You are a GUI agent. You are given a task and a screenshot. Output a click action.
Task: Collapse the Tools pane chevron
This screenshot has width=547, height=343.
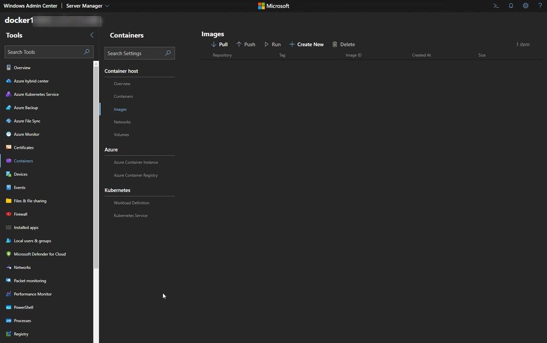pyautogui.click(x=92, y=35)
